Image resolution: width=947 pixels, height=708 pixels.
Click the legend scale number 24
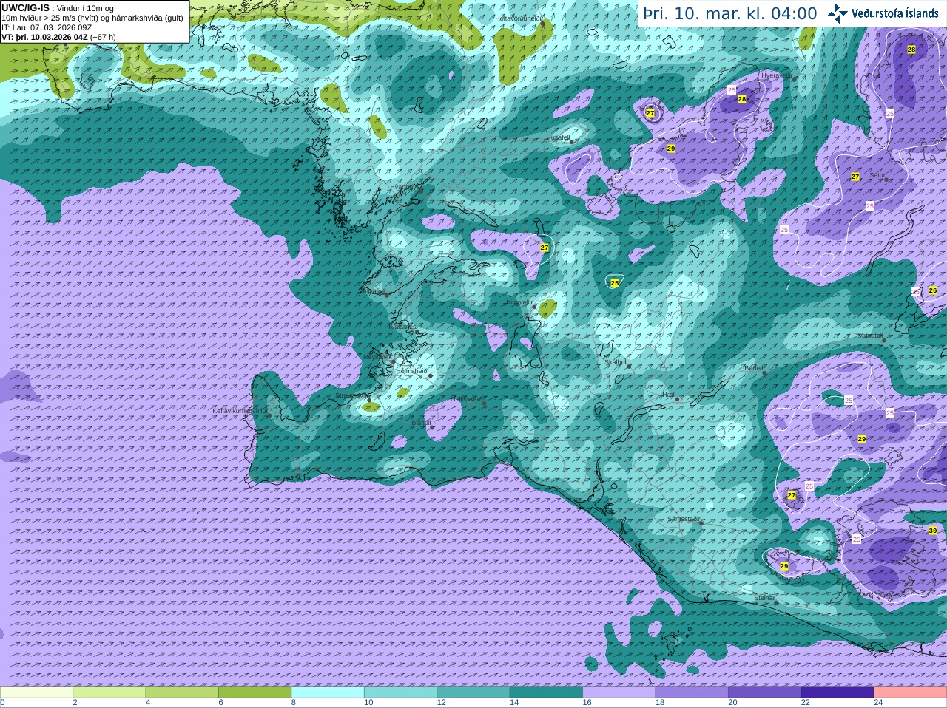[x=878, y=703]
